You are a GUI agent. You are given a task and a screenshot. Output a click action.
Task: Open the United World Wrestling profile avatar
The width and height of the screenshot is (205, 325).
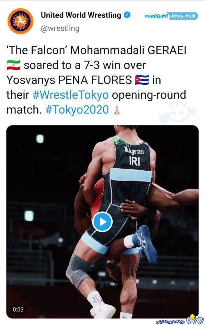[x=20, y=21]
